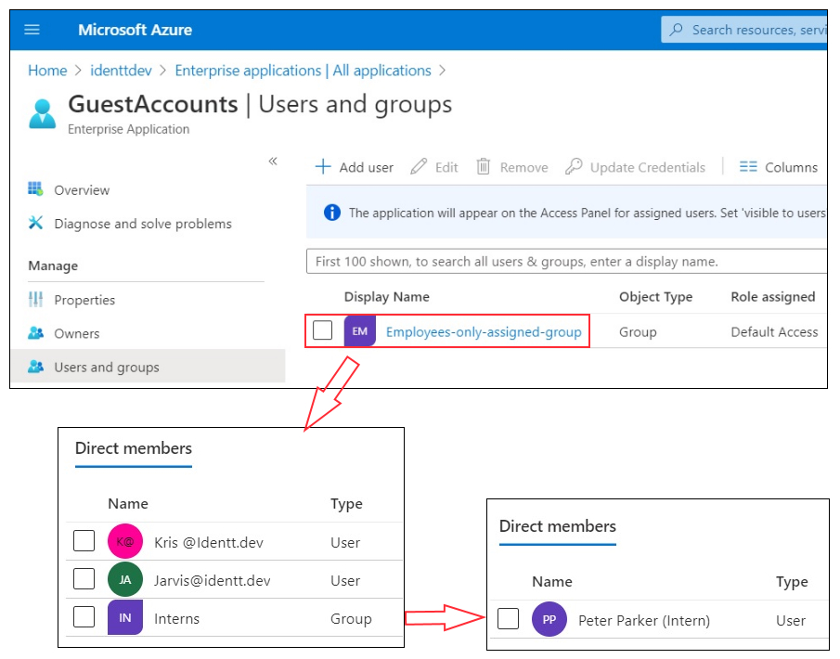
Task: Focus the Search resources box
Action: 744,30
